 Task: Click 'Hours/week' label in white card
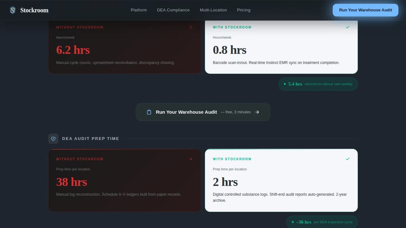(222, 37)
